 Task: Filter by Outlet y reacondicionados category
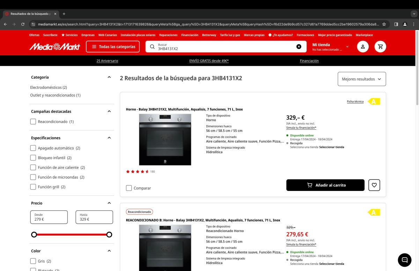[x=56, y=95]
